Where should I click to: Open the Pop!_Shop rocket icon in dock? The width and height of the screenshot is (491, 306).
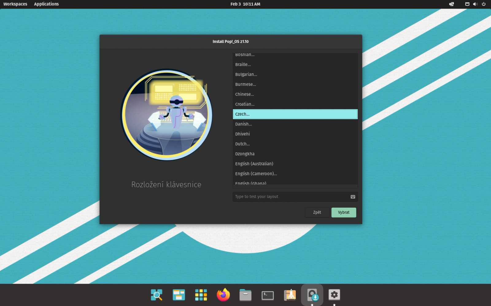pyautogui.click(x=290, y=295)
